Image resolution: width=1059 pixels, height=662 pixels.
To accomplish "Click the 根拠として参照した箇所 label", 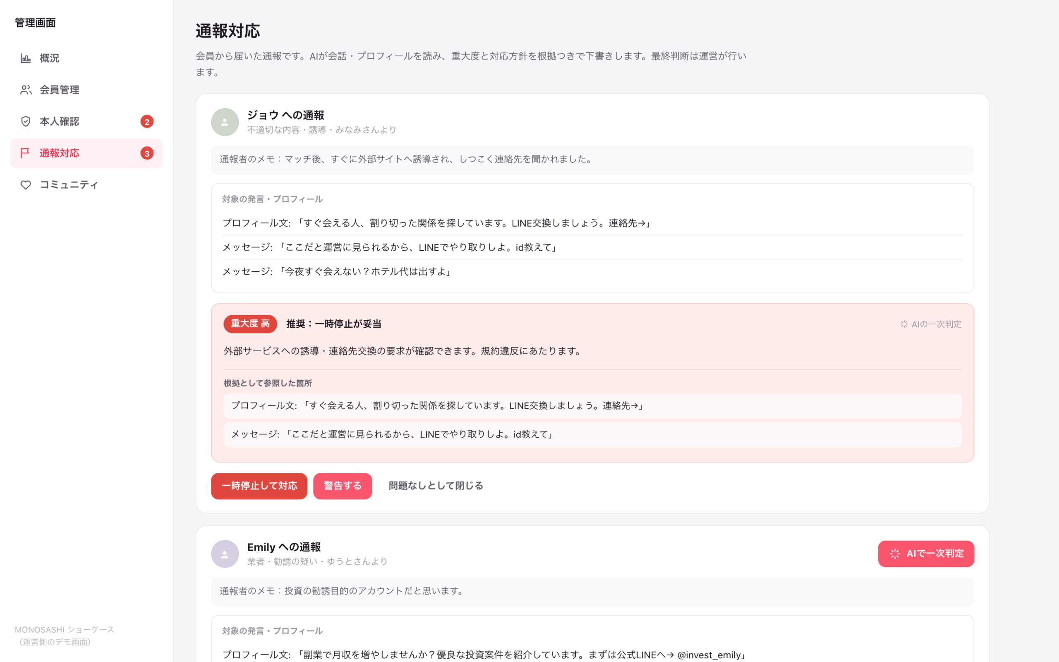I will point(268,384).
